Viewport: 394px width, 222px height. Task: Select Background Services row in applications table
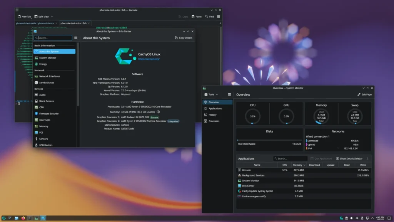click(x=304, y=175)
